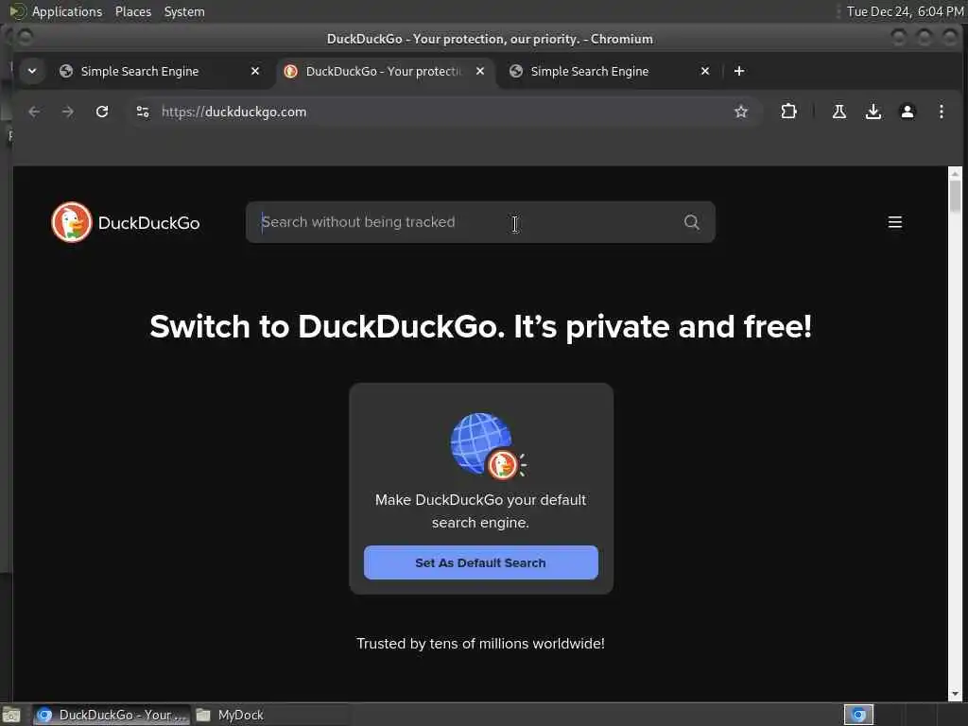Image resolution: width=968 pixels, height=726 pixels.
Task: Open a new tab with plus button
Action: pyautogui.click(x=739, y=71)
